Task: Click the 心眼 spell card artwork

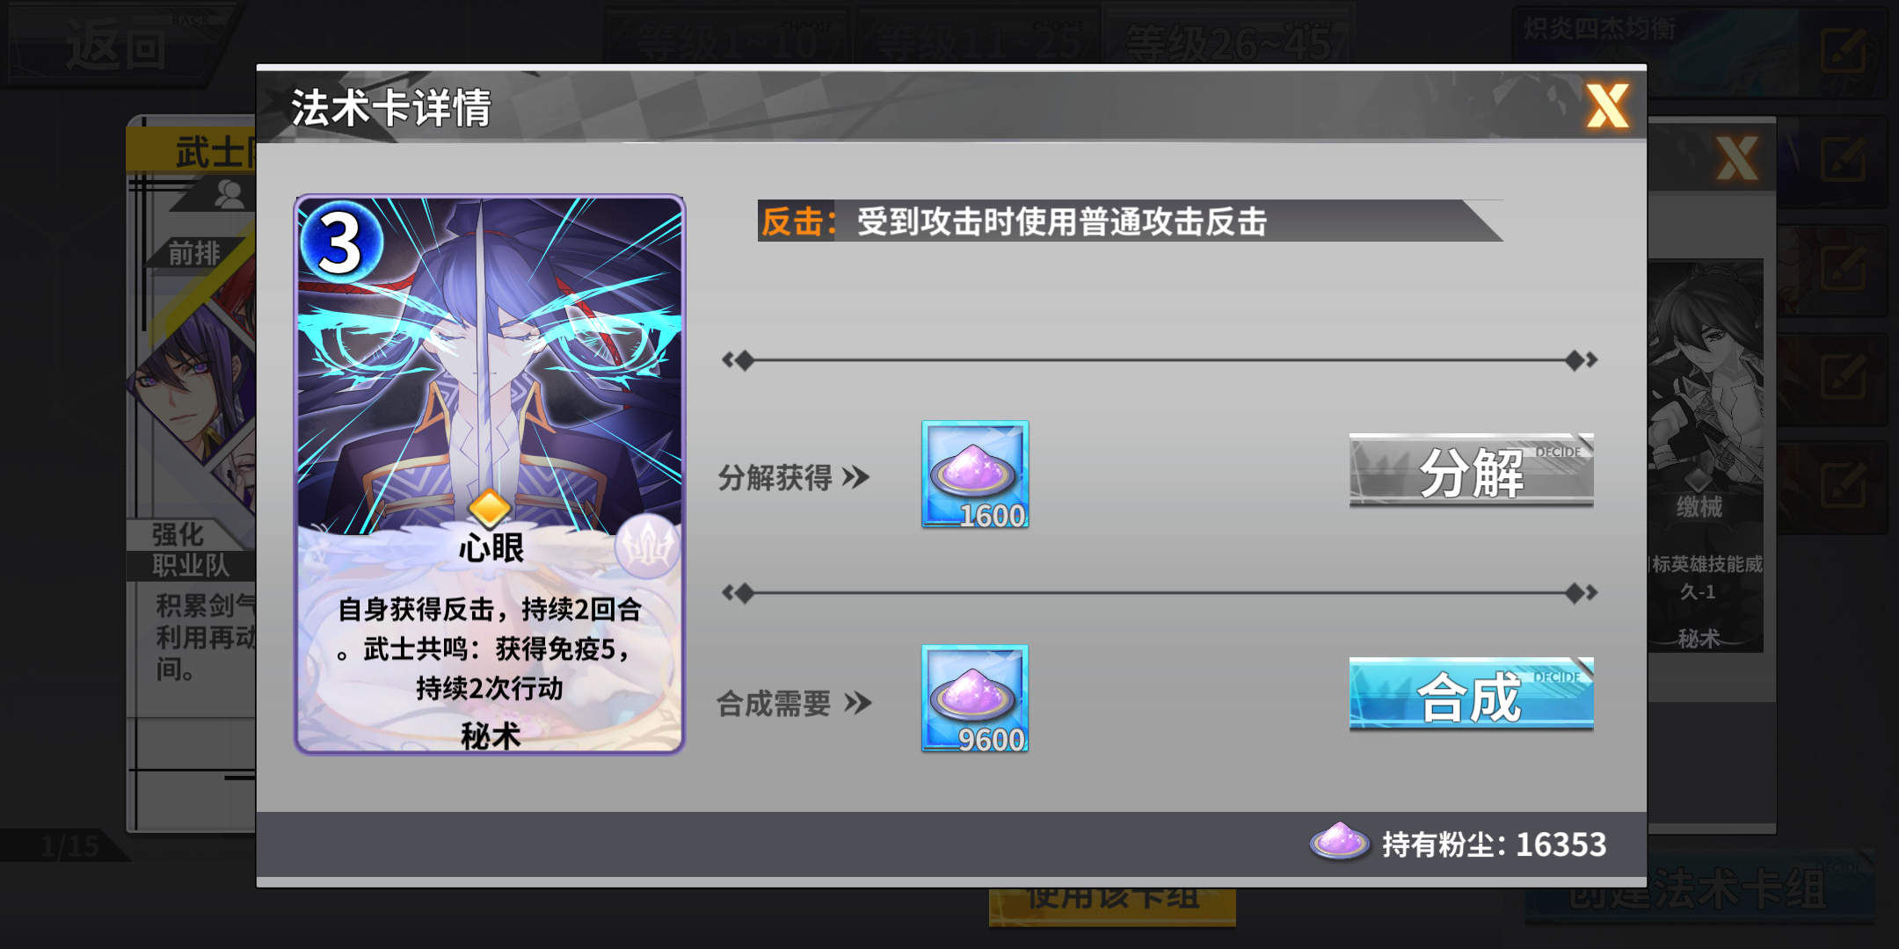Action: 490,474
